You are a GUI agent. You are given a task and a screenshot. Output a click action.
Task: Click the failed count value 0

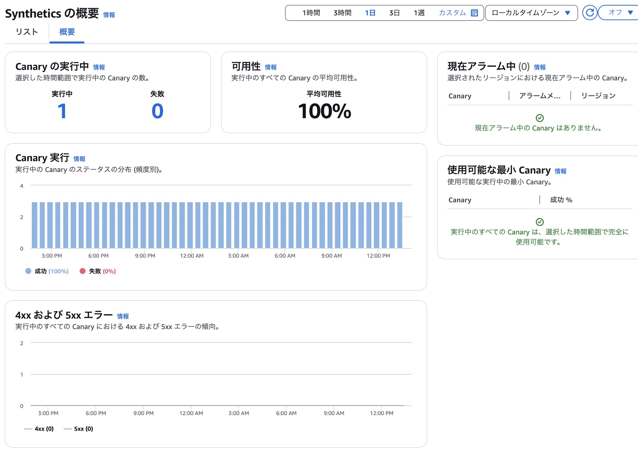[157, 111]
